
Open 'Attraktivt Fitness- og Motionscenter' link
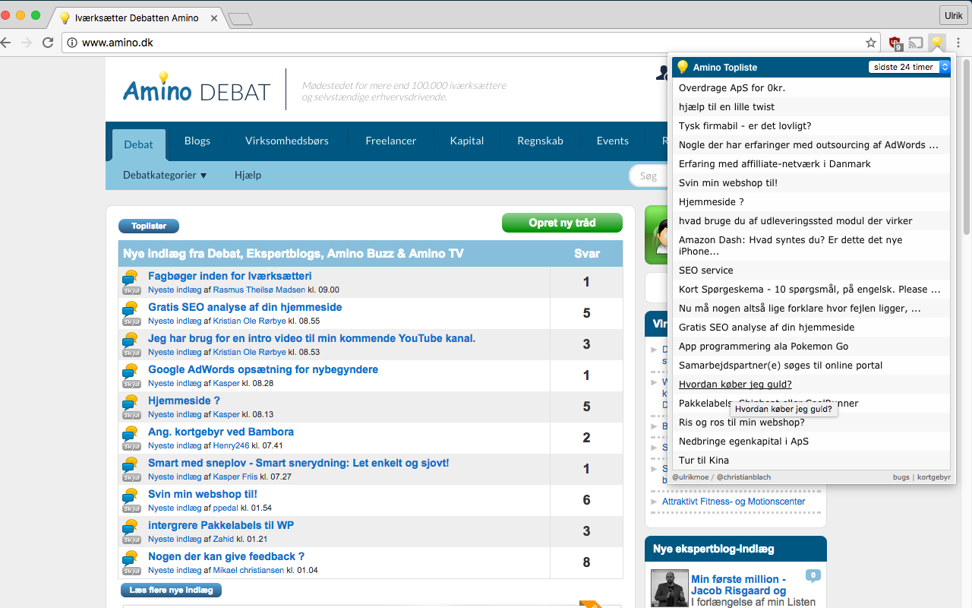(x=734, y=502)
